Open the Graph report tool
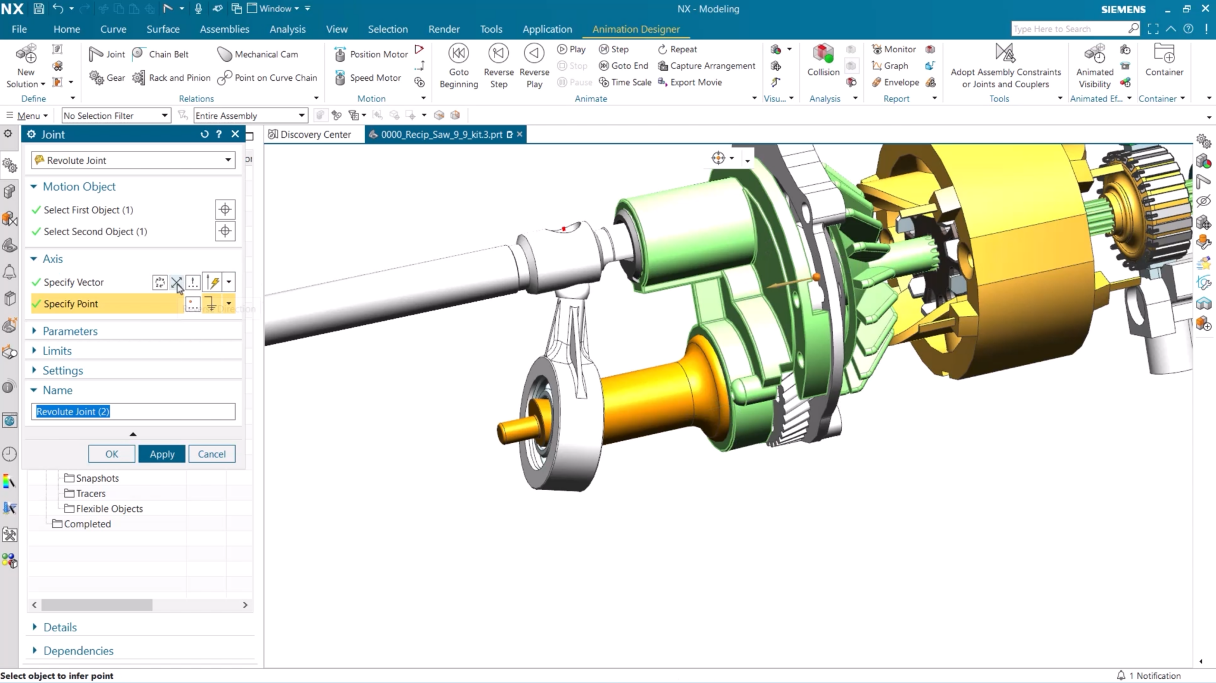This screenshot has width=1216, height=683. pos(876,65)
